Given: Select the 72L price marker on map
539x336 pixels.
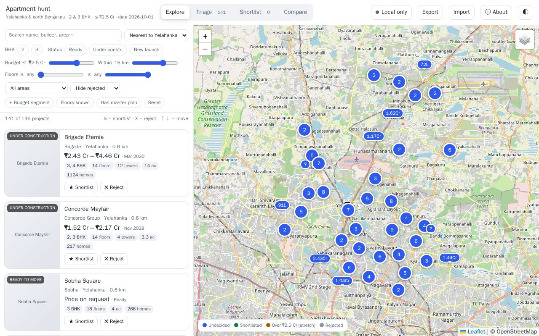Looking at the screenshot, I should pyautogui.click(x=424, y=64).
